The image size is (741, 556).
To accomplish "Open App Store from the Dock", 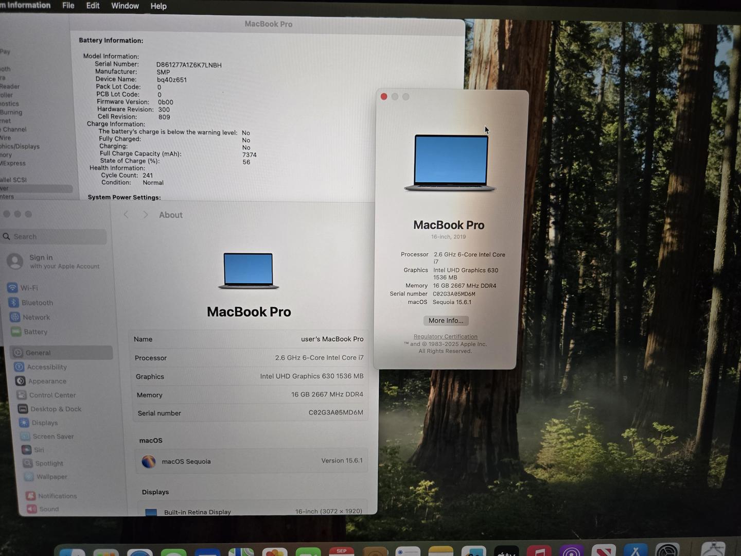I will [x=636, y=551].
